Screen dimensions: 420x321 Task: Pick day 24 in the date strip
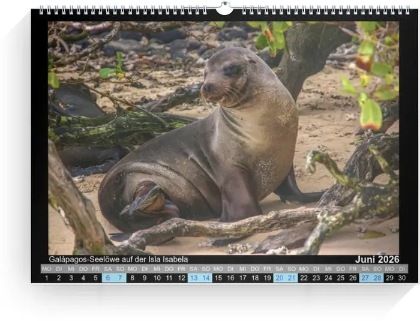click(329, 278)
